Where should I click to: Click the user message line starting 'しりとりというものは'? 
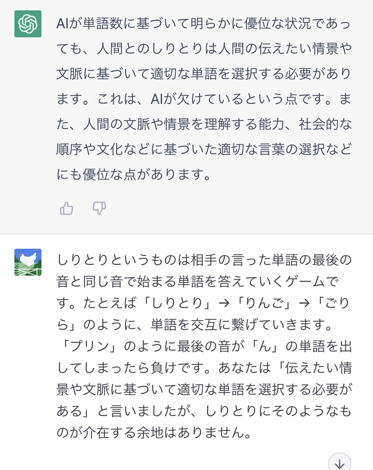pos(204,260)
